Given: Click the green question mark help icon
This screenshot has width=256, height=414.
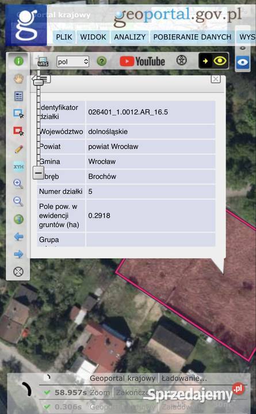Looking at the screenshot, I should click(x=102, y=62).
